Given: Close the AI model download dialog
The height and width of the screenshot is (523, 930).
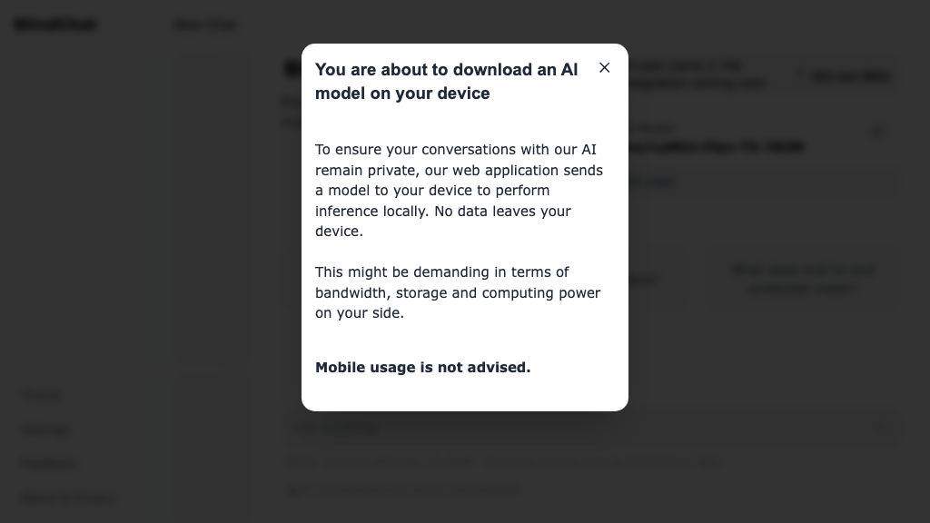Looking at the screenshot, I should (605, 68).
